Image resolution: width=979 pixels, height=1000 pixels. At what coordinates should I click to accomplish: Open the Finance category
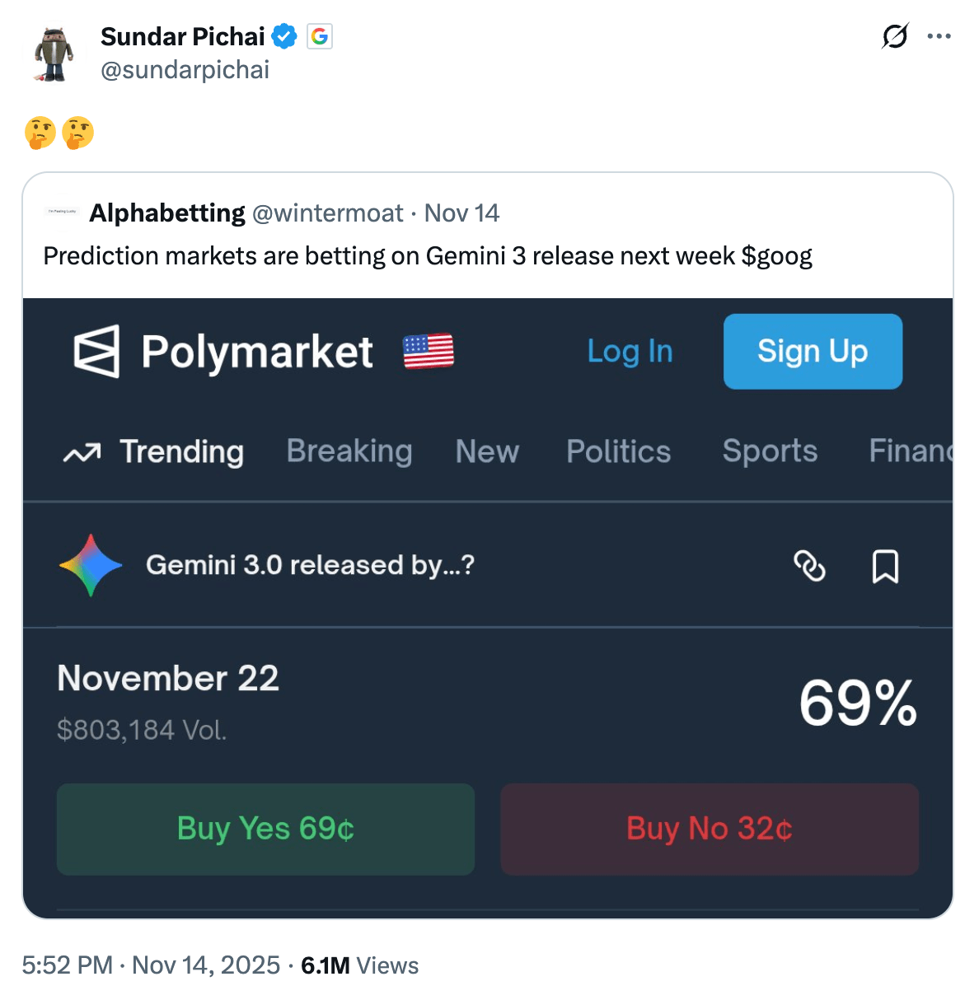(x=911, y=451)
